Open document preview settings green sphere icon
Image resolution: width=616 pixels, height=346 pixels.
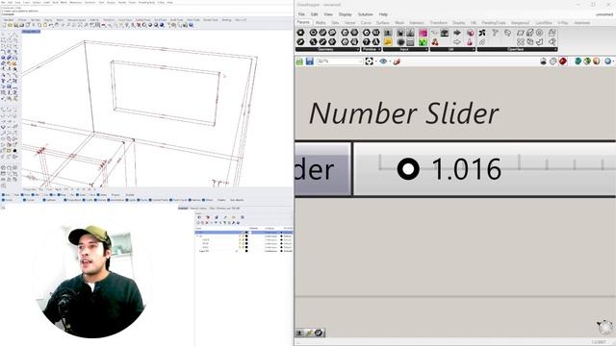587,62
